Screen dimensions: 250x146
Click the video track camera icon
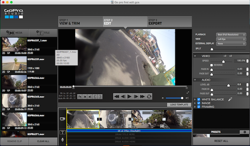pos(63,119)
